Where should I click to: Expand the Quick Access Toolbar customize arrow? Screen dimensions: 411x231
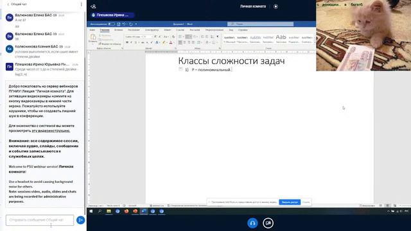(x=136, y=24)
